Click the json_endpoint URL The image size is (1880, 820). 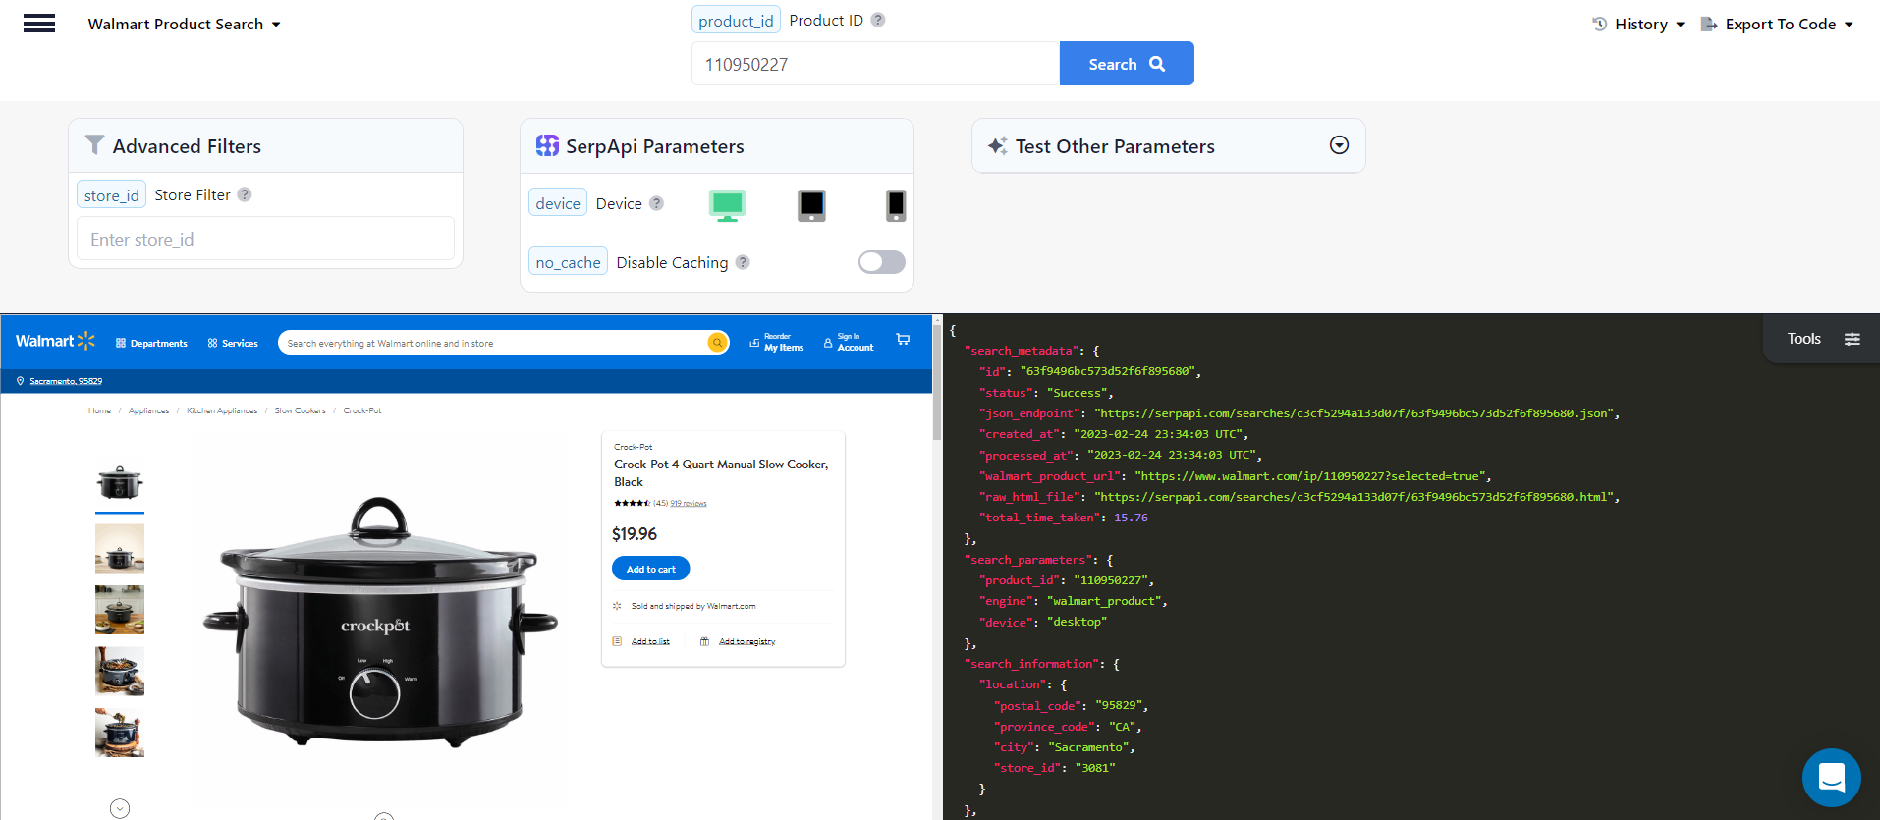pyautogui.click(x=1354, y=413)
